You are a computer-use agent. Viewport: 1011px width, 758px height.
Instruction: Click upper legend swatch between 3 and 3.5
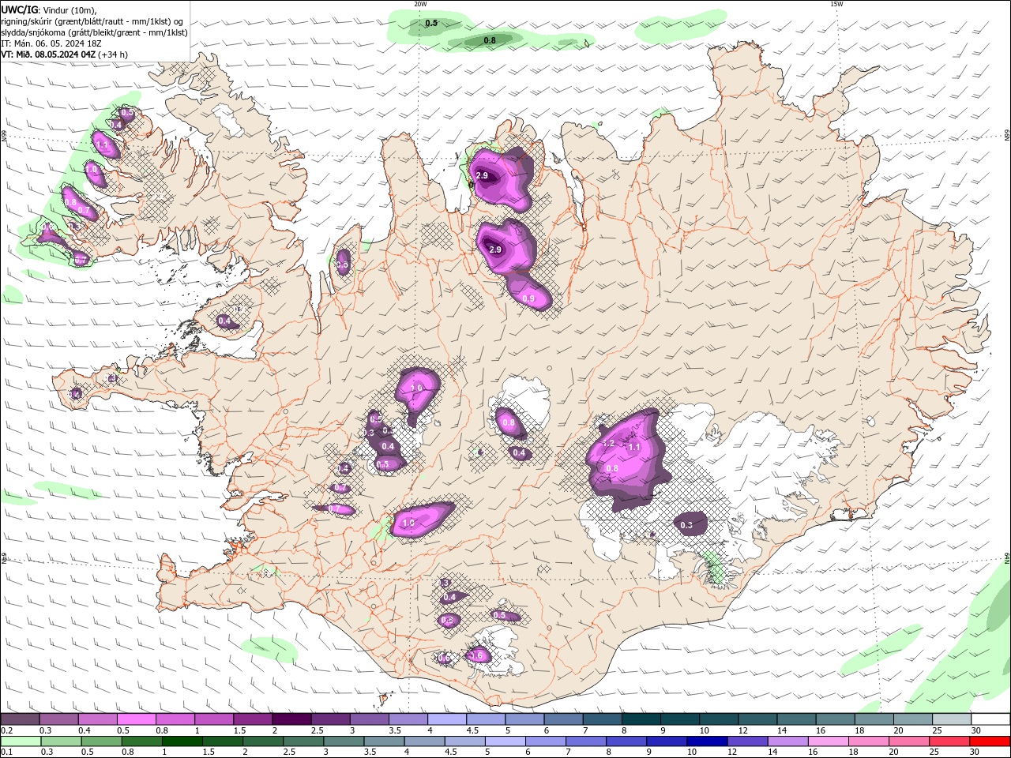(x=368, y=719)
